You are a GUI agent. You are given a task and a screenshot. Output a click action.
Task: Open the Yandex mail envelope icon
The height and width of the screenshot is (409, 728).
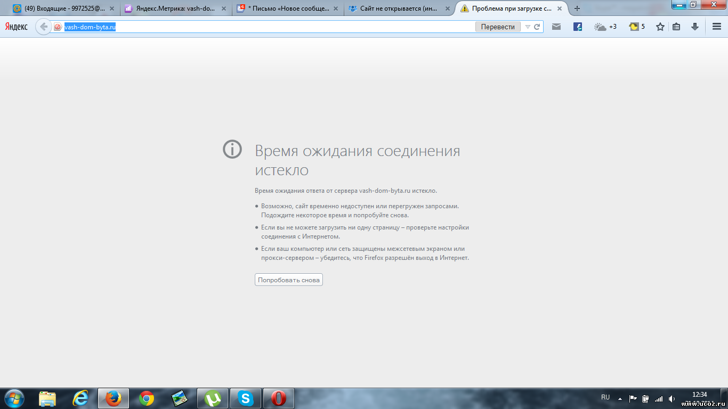click(556, 27)
